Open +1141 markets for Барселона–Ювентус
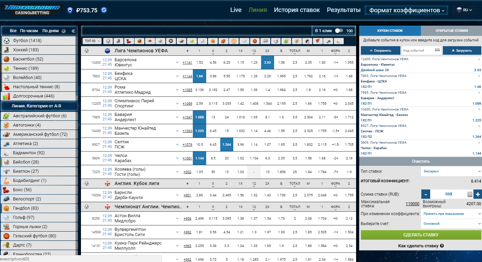Viewport: 482px width, 262px height. tap(187, 63)
